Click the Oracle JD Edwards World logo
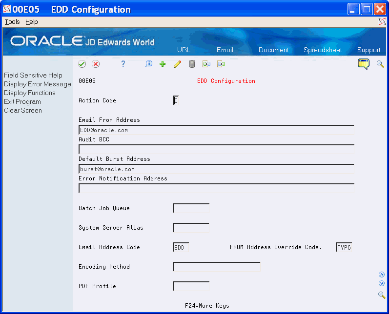Image resolution: width=389 pixels, height=314 pixels. point(82,41)
